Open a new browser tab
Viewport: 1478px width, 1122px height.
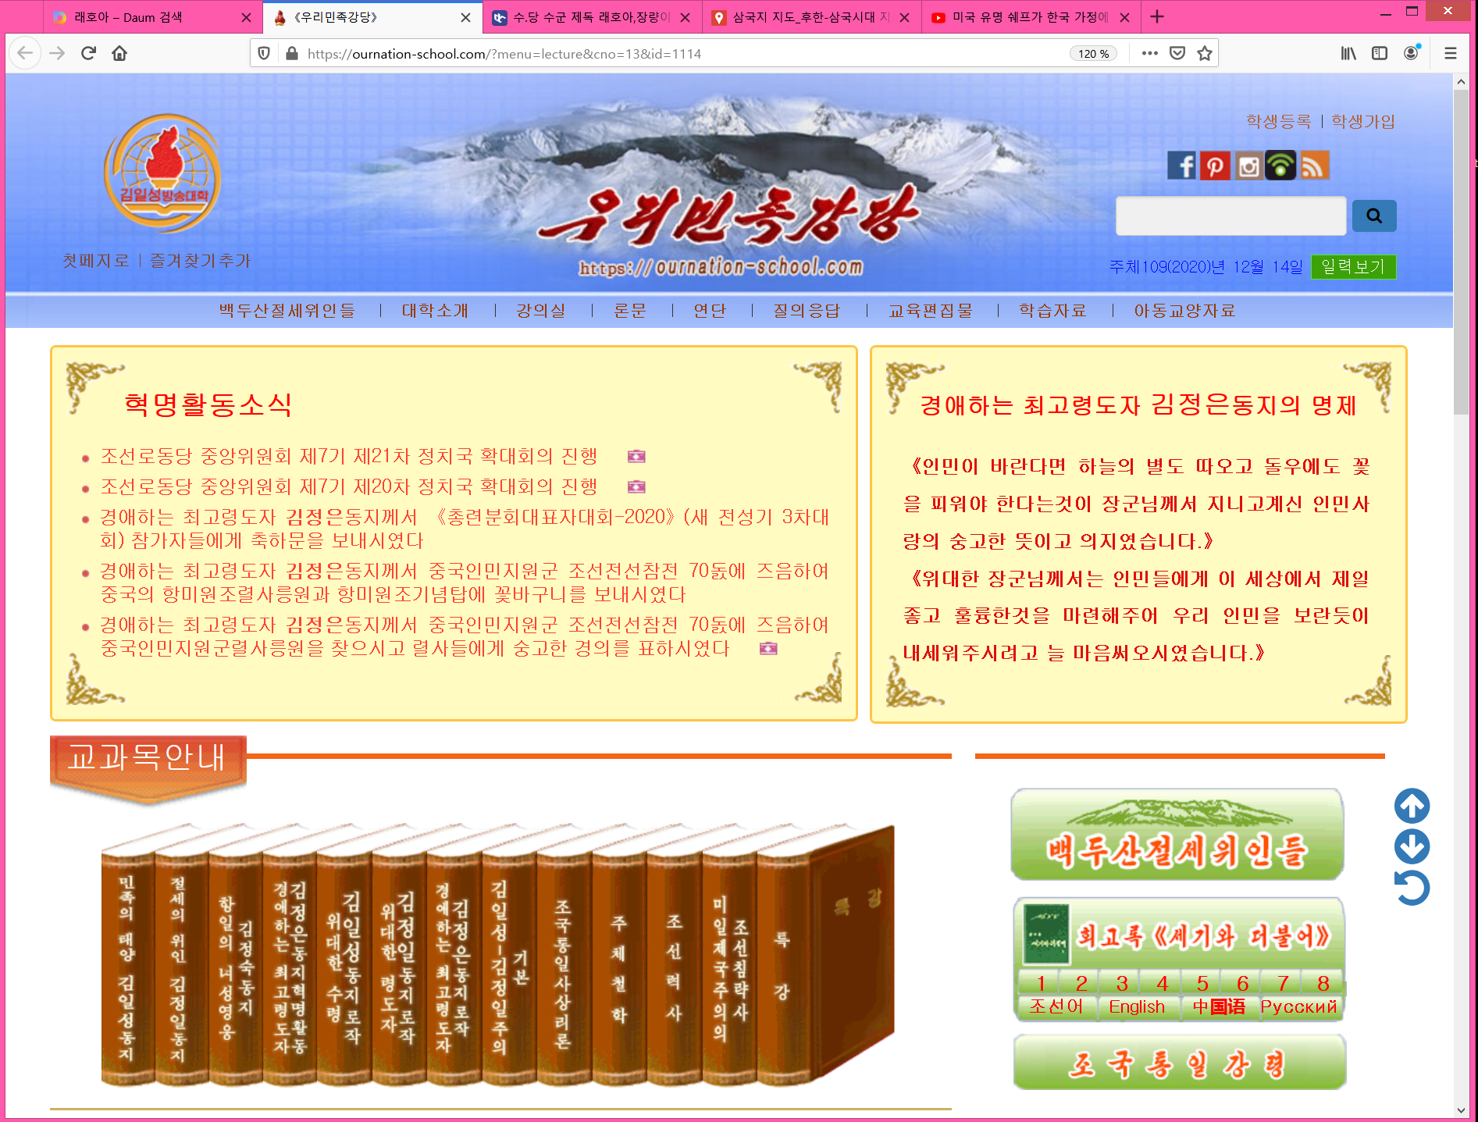pyautogui.click(x=1157, y=16)
